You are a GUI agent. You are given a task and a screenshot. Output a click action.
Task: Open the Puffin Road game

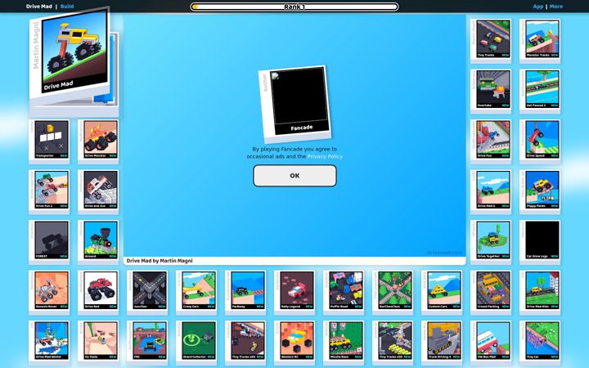point(344,292)
